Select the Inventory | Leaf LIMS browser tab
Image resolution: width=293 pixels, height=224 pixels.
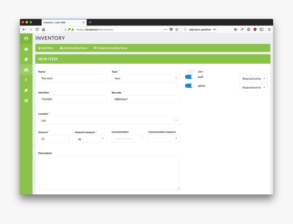click(61, 23)
